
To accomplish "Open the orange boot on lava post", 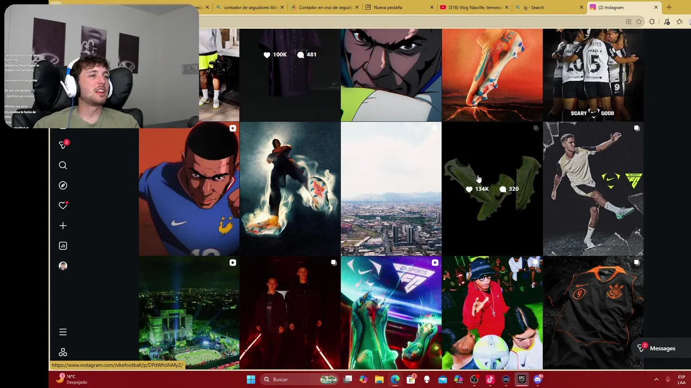I will click(492, 75).
